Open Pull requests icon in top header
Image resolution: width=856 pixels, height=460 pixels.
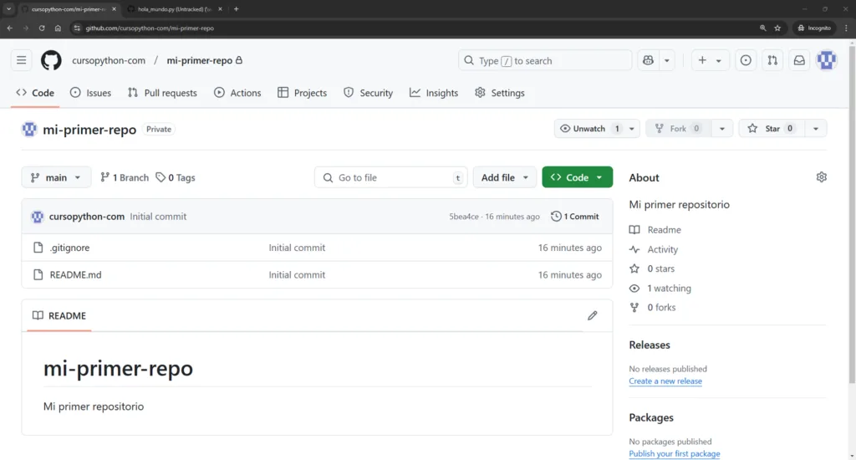pyautogui.click(x=772, y=60)
